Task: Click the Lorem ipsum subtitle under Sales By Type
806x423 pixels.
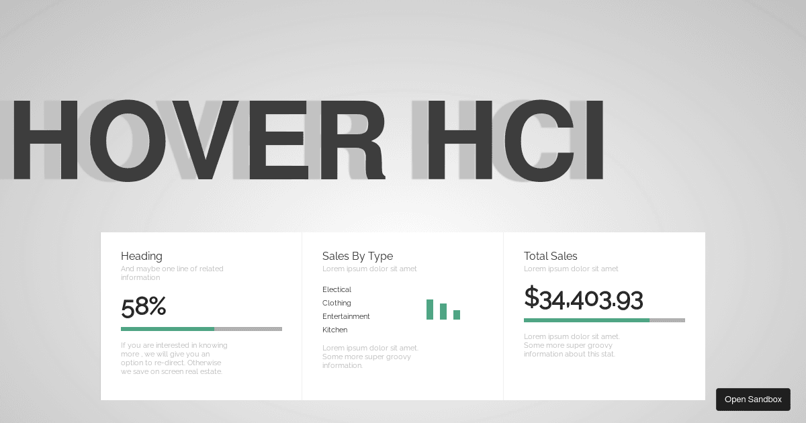Action: click(369, 269)
